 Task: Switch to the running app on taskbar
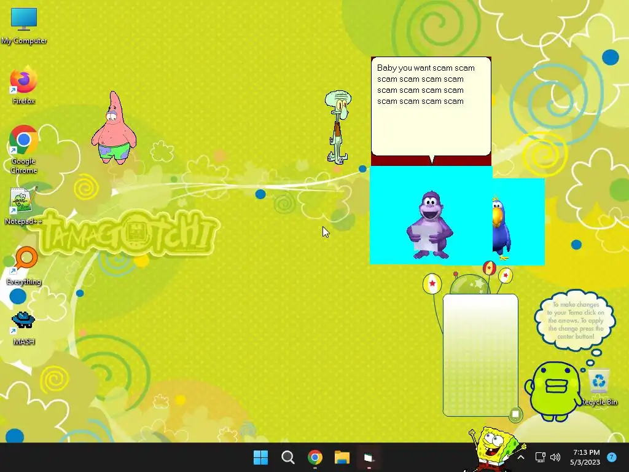(369, 457)
